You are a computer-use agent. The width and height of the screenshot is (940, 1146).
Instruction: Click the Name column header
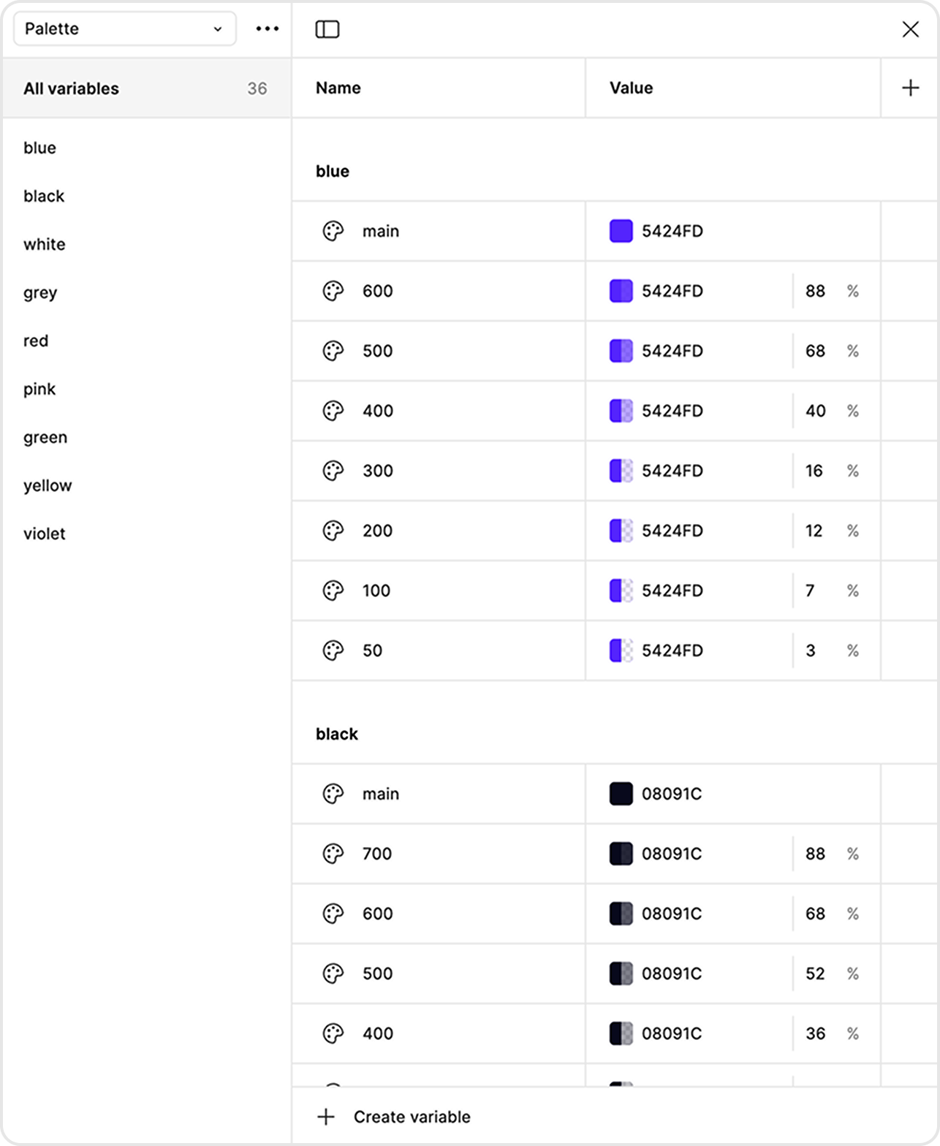point(338,88)
